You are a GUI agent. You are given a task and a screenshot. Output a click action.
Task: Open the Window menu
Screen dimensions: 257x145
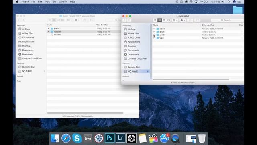(63, 2)
